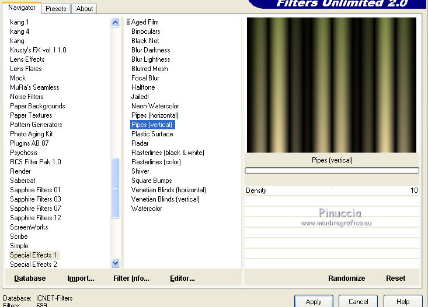Select the 'Plugins AB 07' category
The image size is (428, 307).
pyautogui.click(x=29, y=143)
